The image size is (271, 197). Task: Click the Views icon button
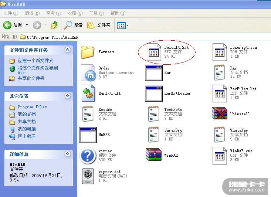[x=121, y=26]
